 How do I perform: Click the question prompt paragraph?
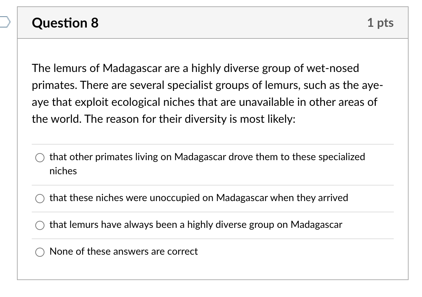tap(207, 93)
